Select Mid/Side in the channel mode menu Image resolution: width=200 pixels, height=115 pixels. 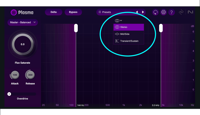[129, 34]
